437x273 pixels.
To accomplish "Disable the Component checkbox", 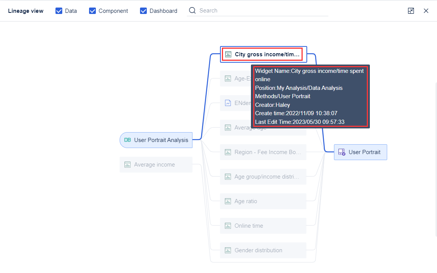I will pos(92,11).
